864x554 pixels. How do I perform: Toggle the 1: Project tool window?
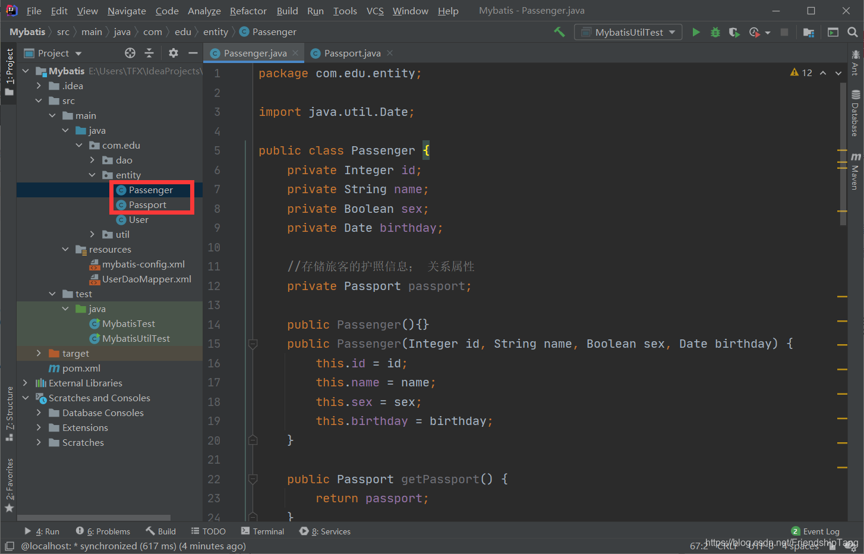[x=9, y=71]
